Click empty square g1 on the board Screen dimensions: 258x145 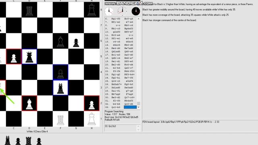point(76,119)
